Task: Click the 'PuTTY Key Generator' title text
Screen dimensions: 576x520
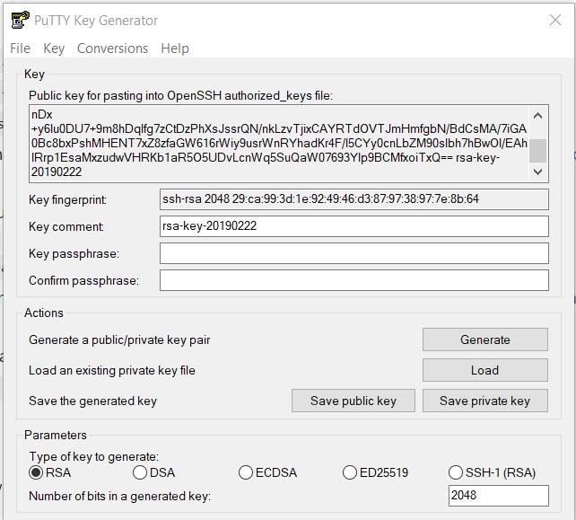Action: [96, 21]
